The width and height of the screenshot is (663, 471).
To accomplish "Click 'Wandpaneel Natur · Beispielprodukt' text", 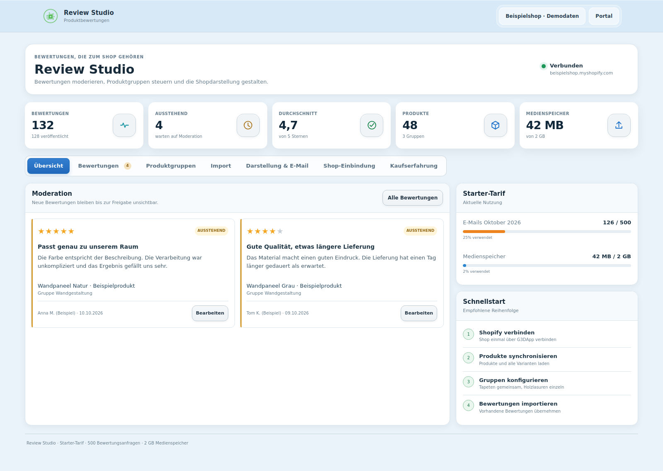I will point(86,286).
